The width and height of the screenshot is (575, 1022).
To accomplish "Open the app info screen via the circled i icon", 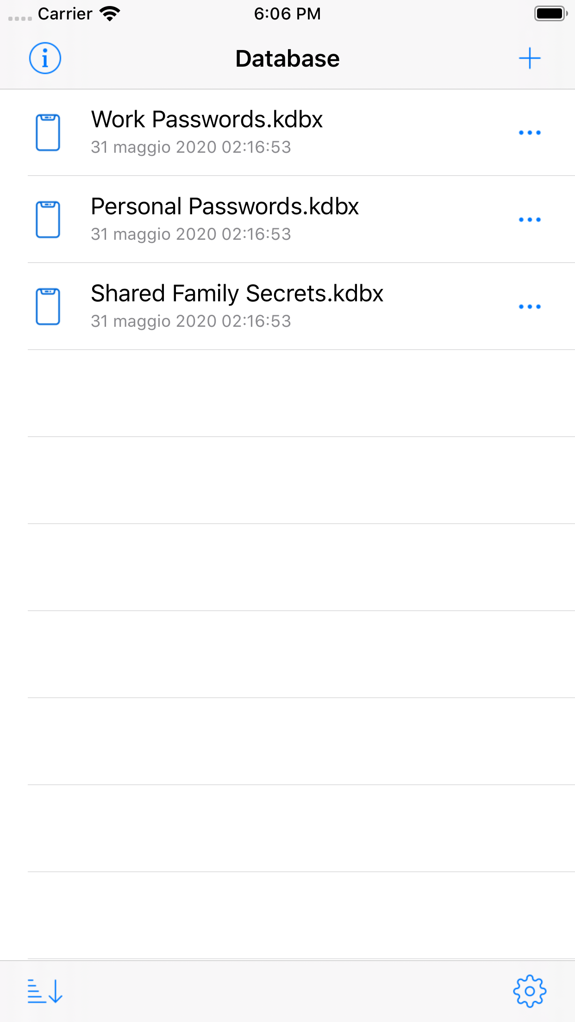I will [x=45, y=58].
